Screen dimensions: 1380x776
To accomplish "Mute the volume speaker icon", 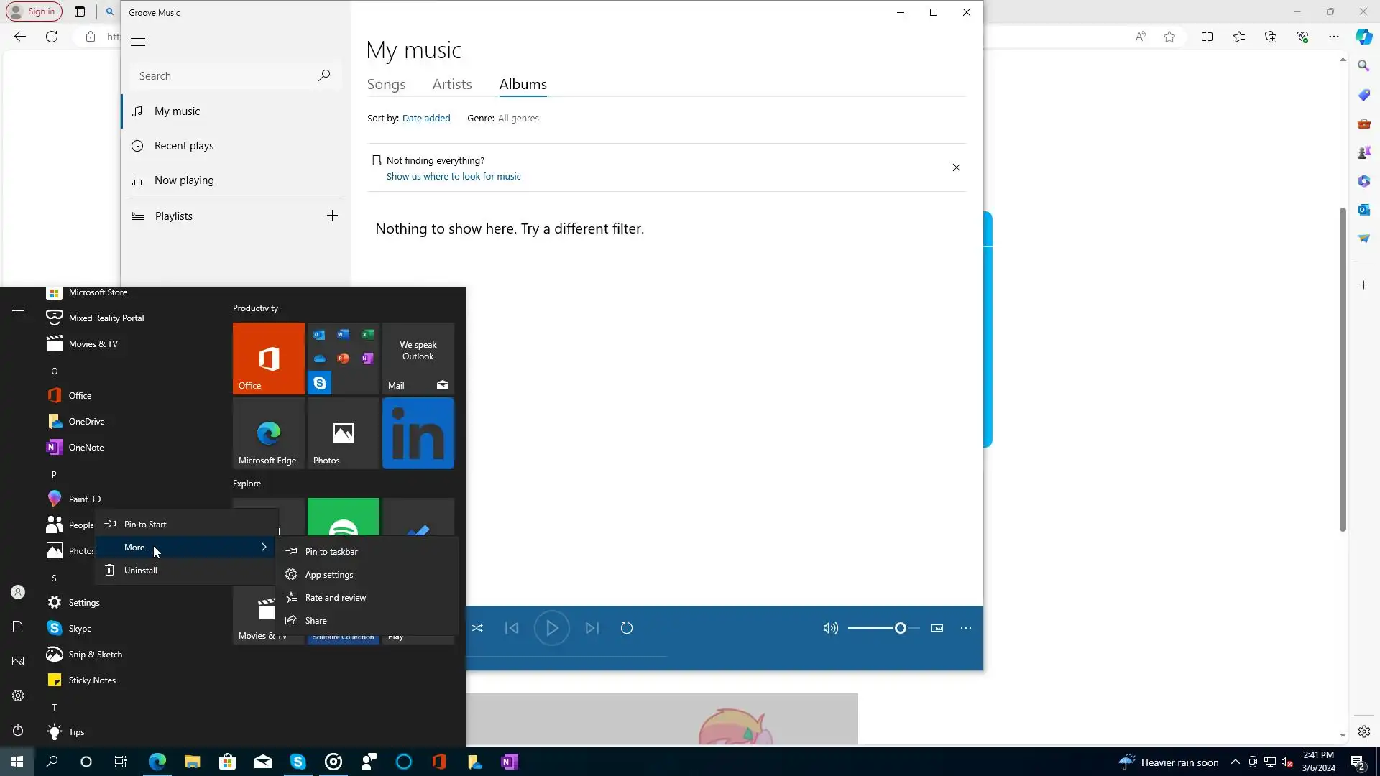I will coord(830,628).
